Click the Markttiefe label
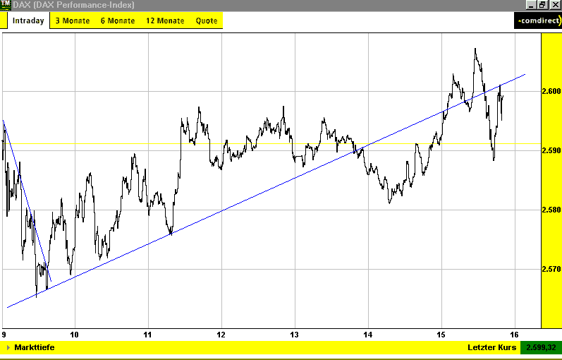The image size is (562, 360). coord(35,347)
